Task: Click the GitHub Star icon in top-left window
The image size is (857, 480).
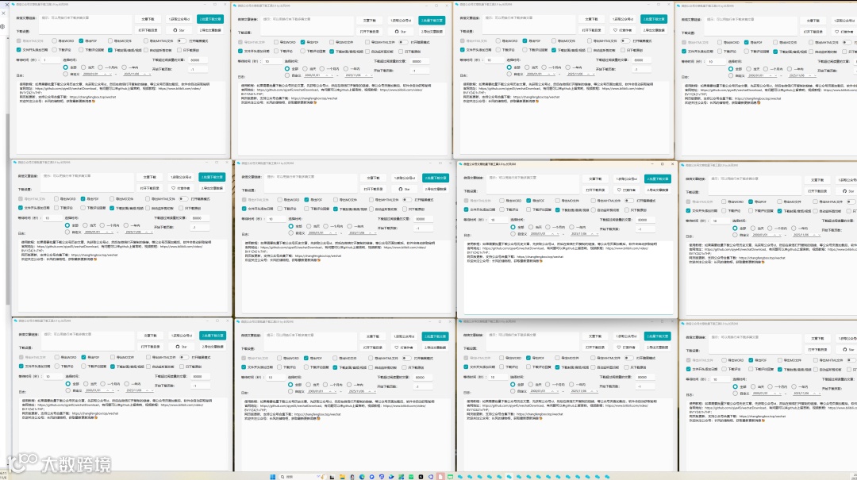Action: coord(175,30)
